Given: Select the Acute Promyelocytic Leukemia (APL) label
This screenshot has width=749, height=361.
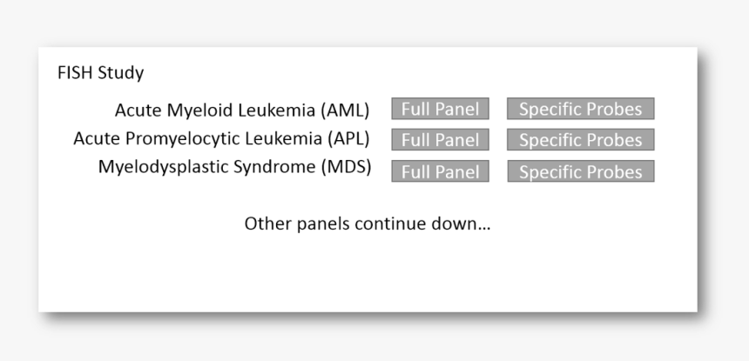Looking at the screenshot, I should click(x=221, y=139).
